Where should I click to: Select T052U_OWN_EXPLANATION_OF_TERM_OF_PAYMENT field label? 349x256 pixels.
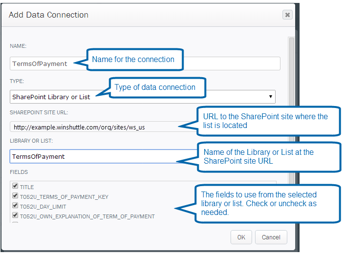click(x=87, y=216)
